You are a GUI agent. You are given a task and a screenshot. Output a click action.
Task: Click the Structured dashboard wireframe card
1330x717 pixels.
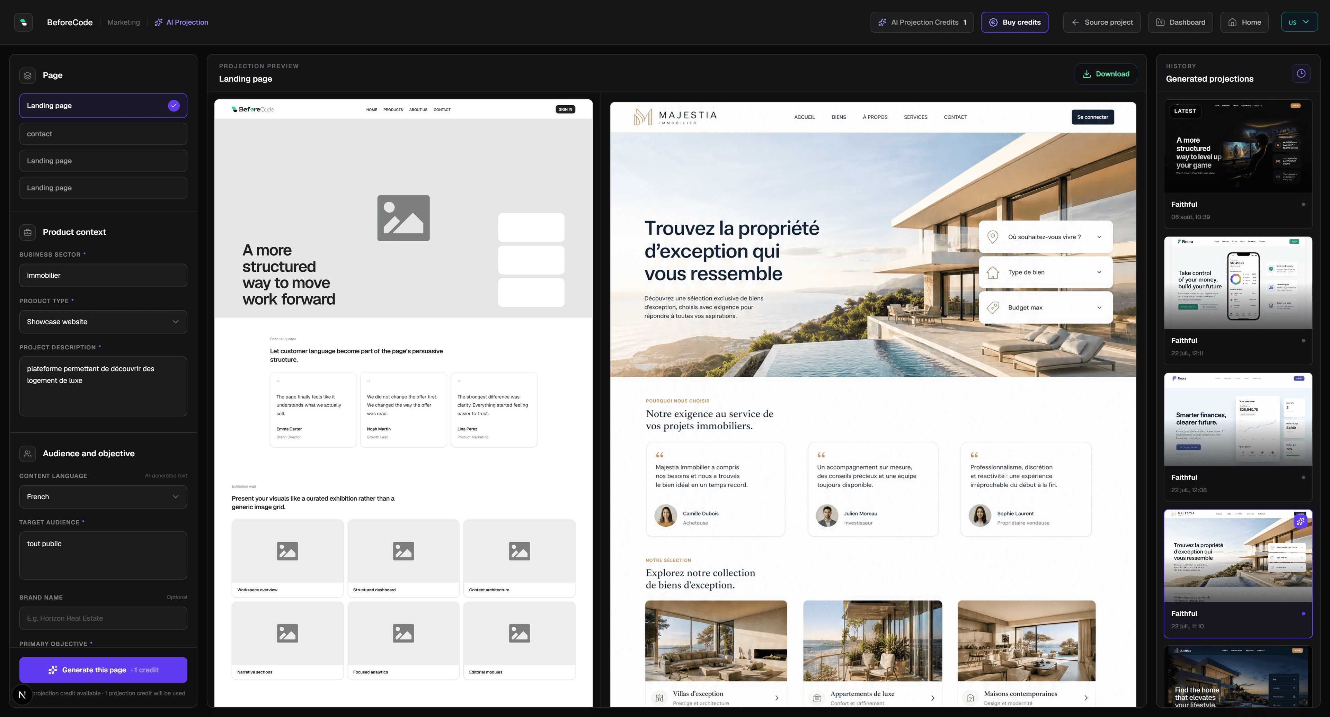coord(403,558)
